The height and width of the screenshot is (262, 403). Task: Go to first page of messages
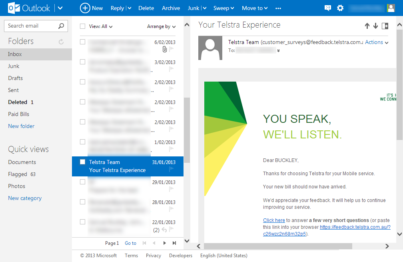(x=144, y=243)
